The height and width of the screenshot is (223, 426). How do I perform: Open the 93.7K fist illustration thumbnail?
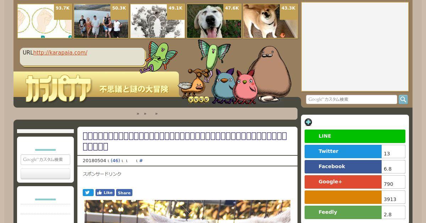coord(45,21)
